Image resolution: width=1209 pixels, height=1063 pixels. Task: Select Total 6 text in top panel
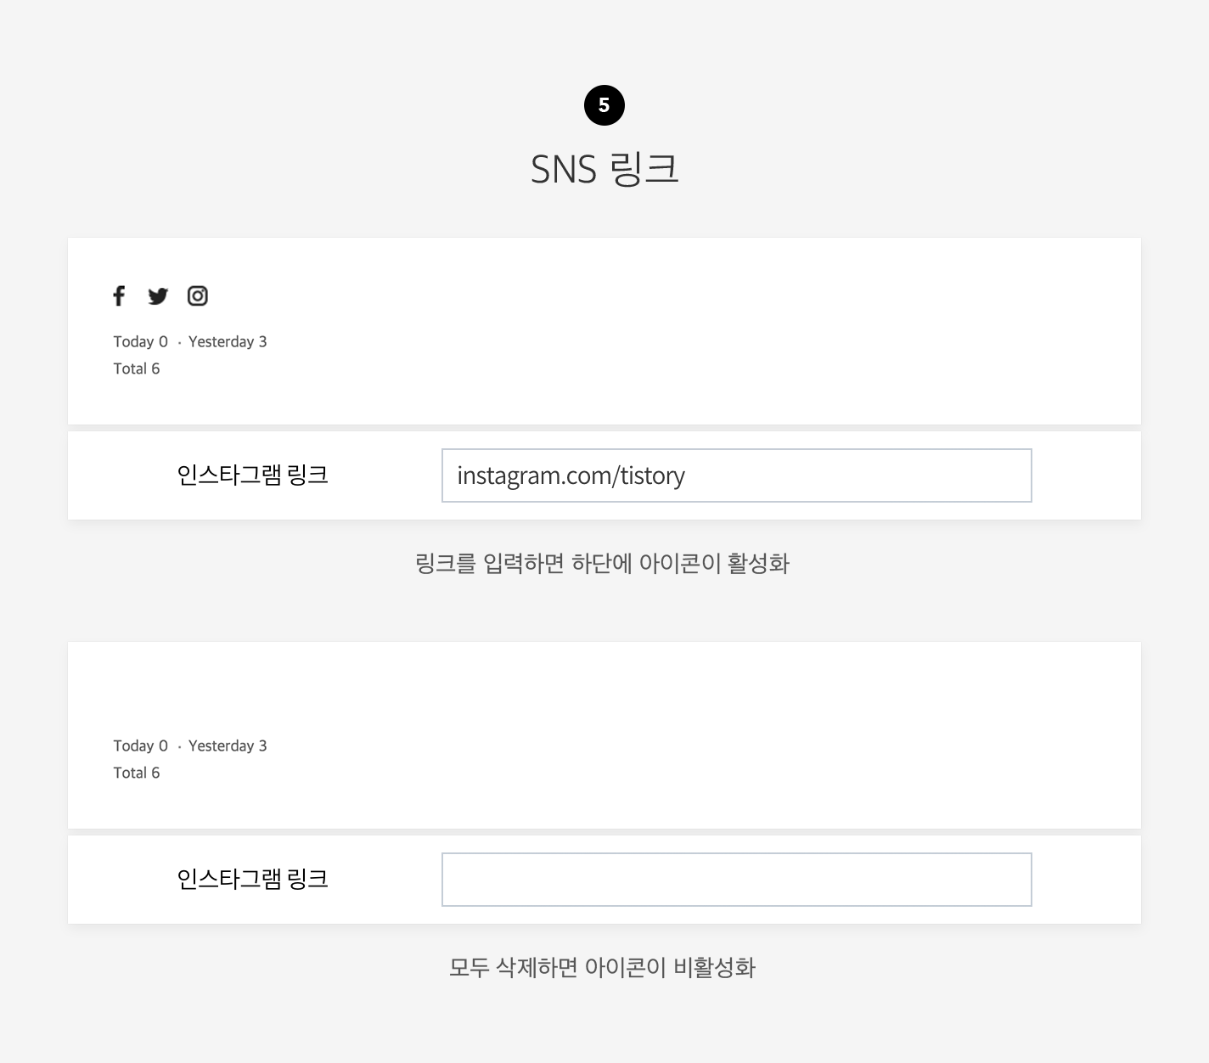[137, 368]
